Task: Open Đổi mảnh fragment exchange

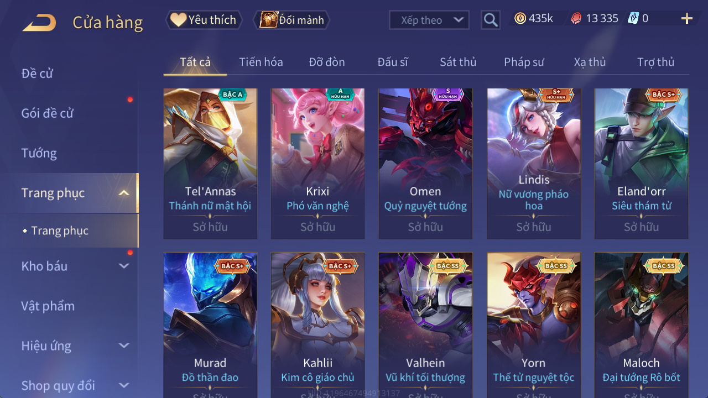Action: coord(291,20)
